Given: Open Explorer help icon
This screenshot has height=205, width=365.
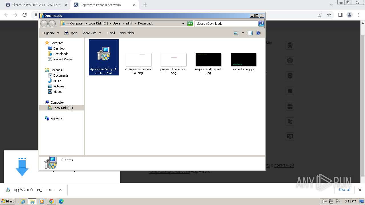Looking at the screenshot, I should [x=258, y=33].
